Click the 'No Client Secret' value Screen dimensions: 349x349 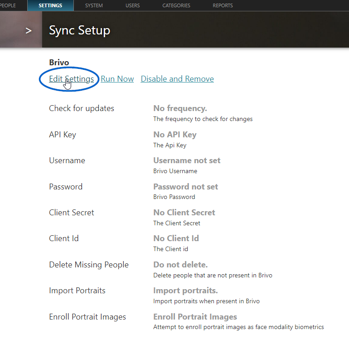click(x=184, y=212)
